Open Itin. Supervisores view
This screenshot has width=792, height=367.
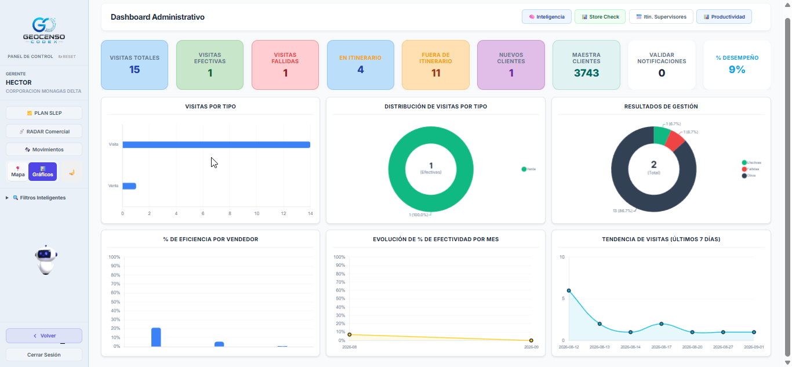(661, 17)
